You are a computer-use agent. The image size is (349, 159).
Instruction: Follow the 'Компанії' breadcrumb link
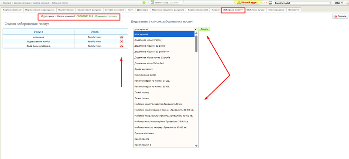pos(7,3)
